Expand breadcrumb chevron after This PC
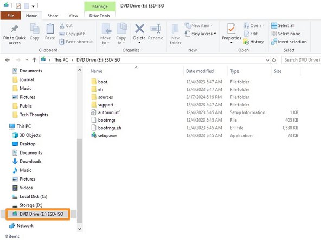321x240 pixels. [72, 60]
